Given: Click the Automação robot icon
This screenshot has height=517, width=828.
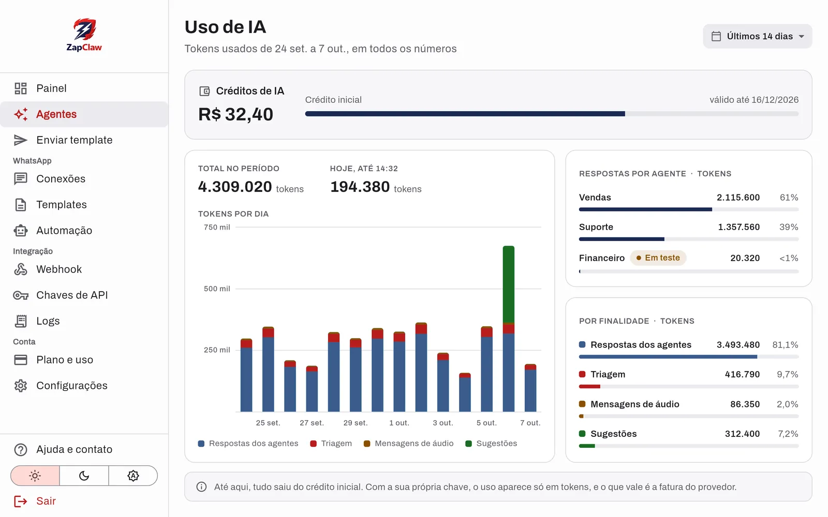Looking at the screenshot, I should [21, 231].
